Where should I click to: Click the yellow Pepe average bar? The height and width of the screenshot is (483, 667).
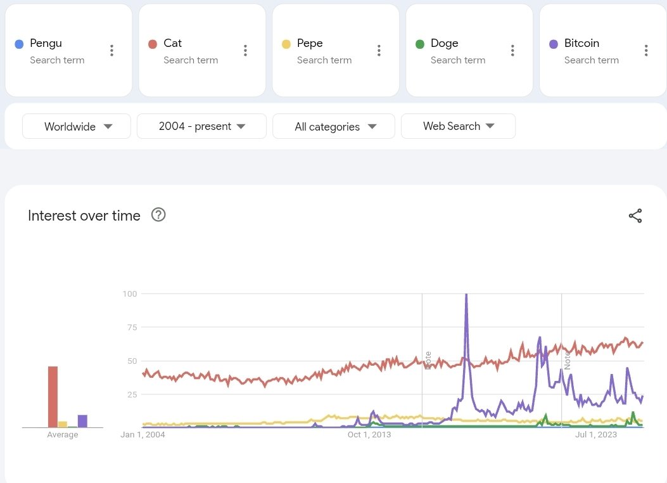63,424
